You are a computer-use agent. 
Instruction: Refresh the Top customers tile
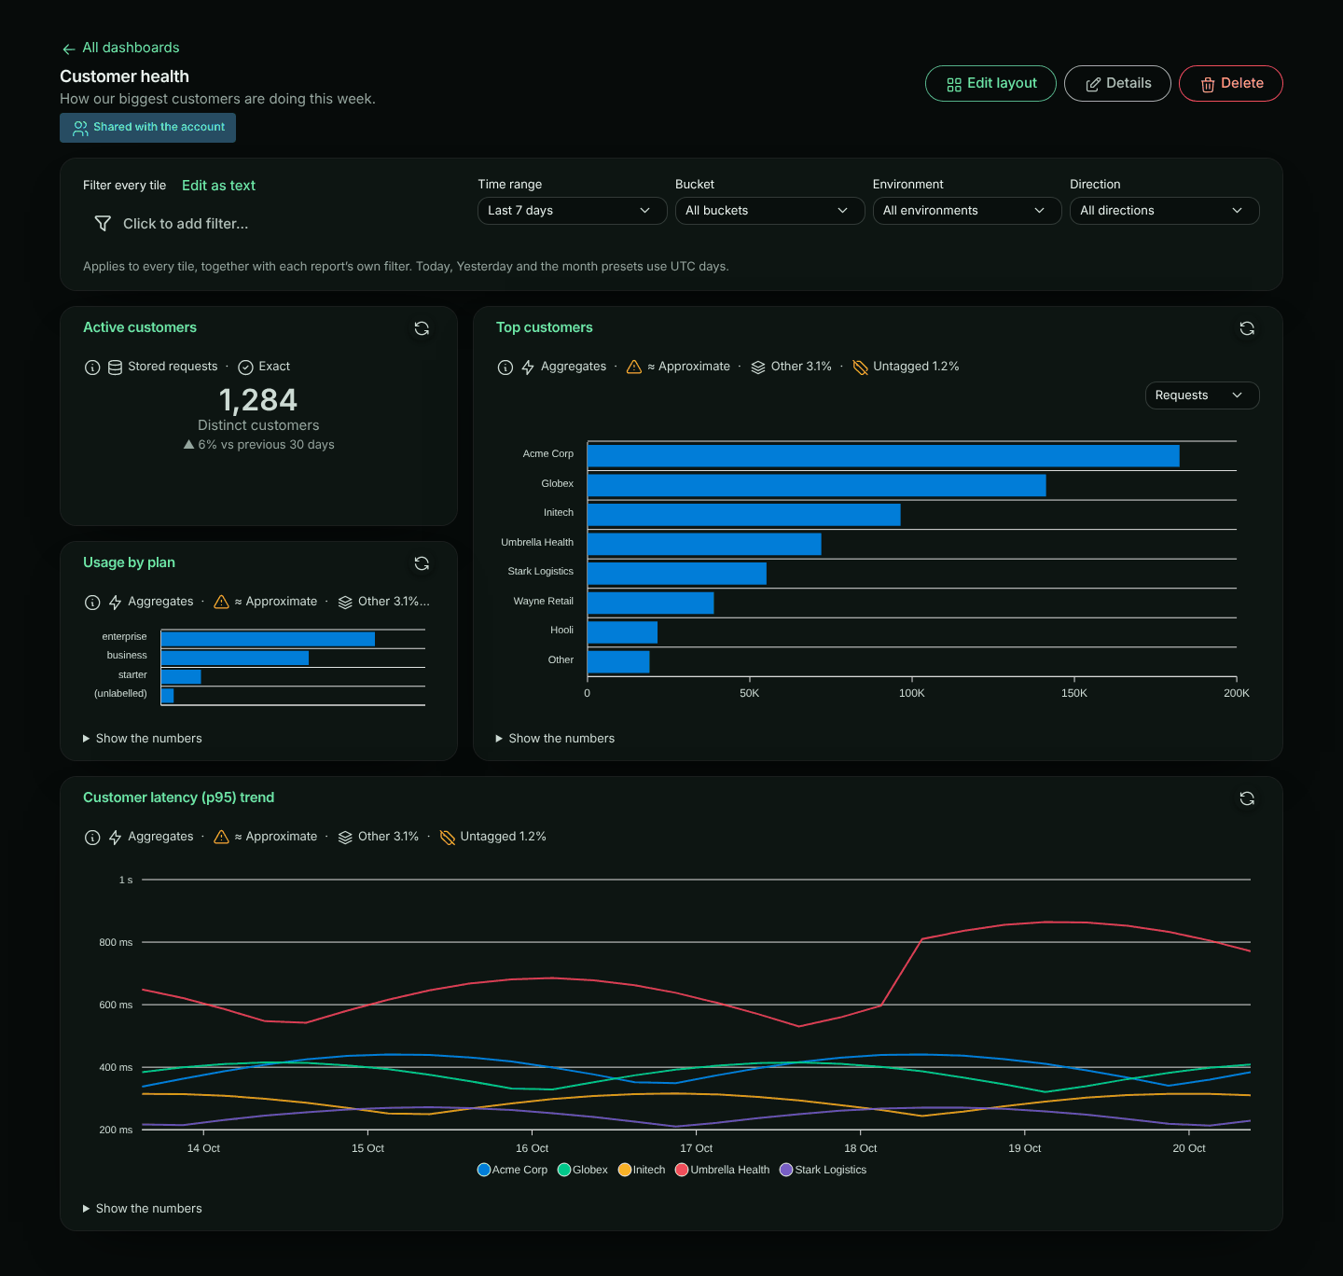[x=1247, y=328]
